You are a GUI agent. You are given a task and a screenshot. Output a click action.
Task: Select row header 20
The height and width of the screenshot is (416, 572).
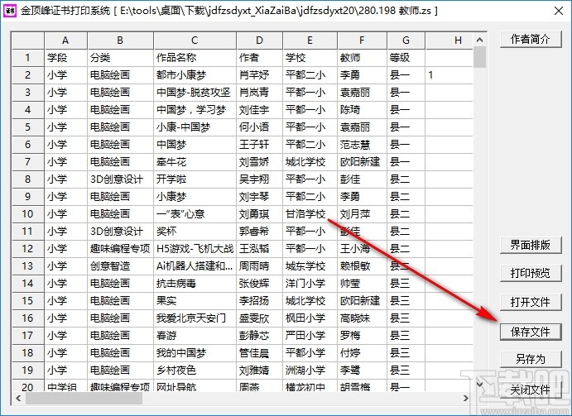coord(27,385)
